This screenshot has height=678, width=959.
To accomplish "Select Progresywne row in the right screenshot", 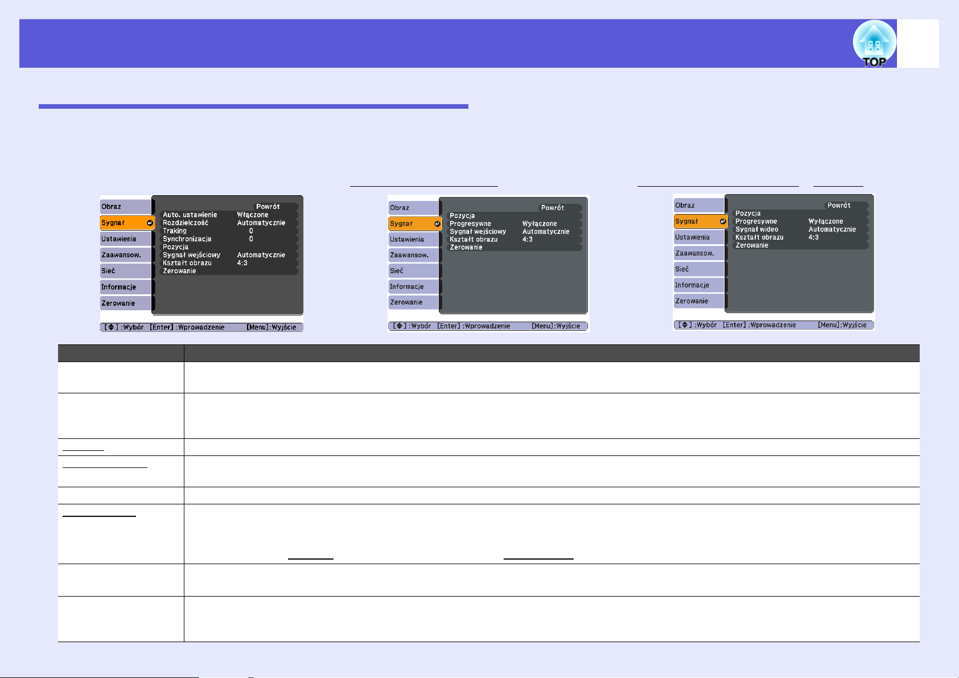I will [x=800, y=221].
